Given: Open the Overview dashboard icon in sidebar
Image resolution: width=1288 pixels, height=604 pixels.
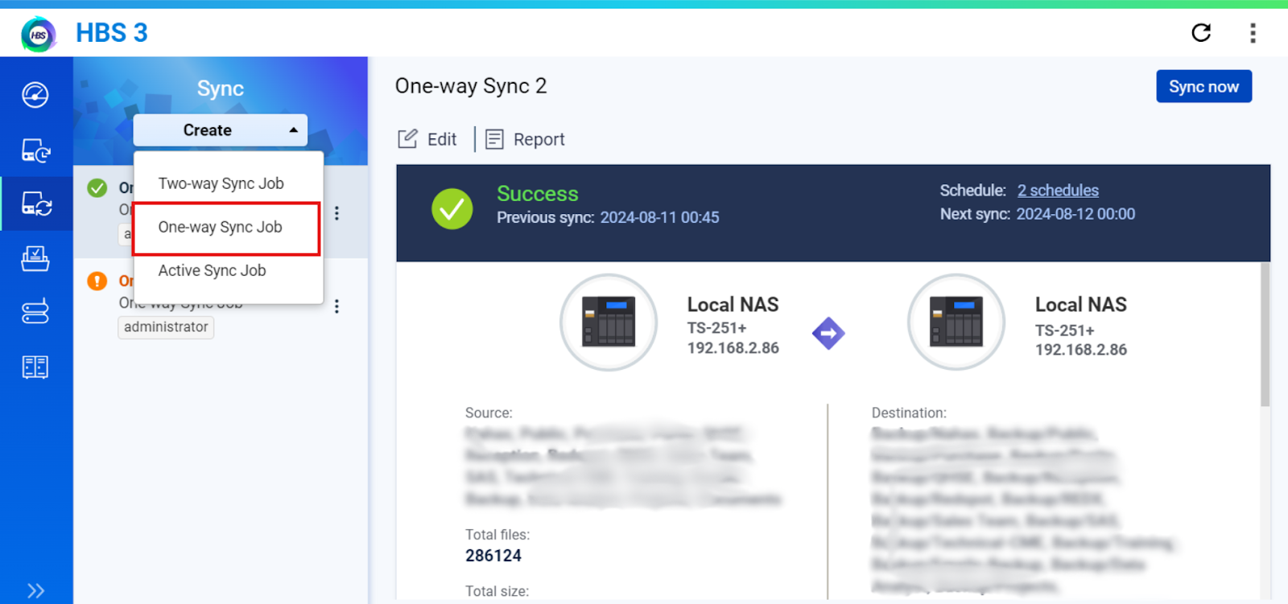Looking at the screenshot, I should click(35, 95).
